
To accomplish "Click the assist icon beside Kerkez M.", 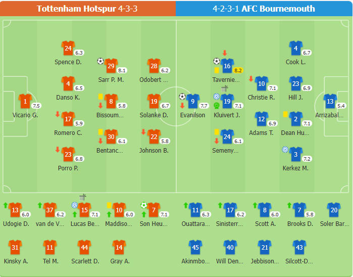I will pos(285,150).
